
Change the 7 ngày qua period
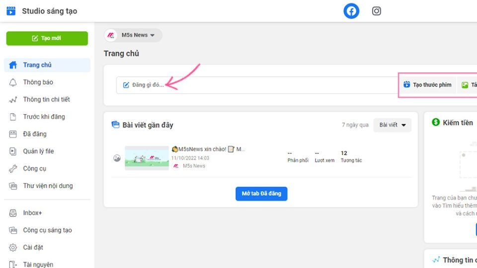pos(355,125)
